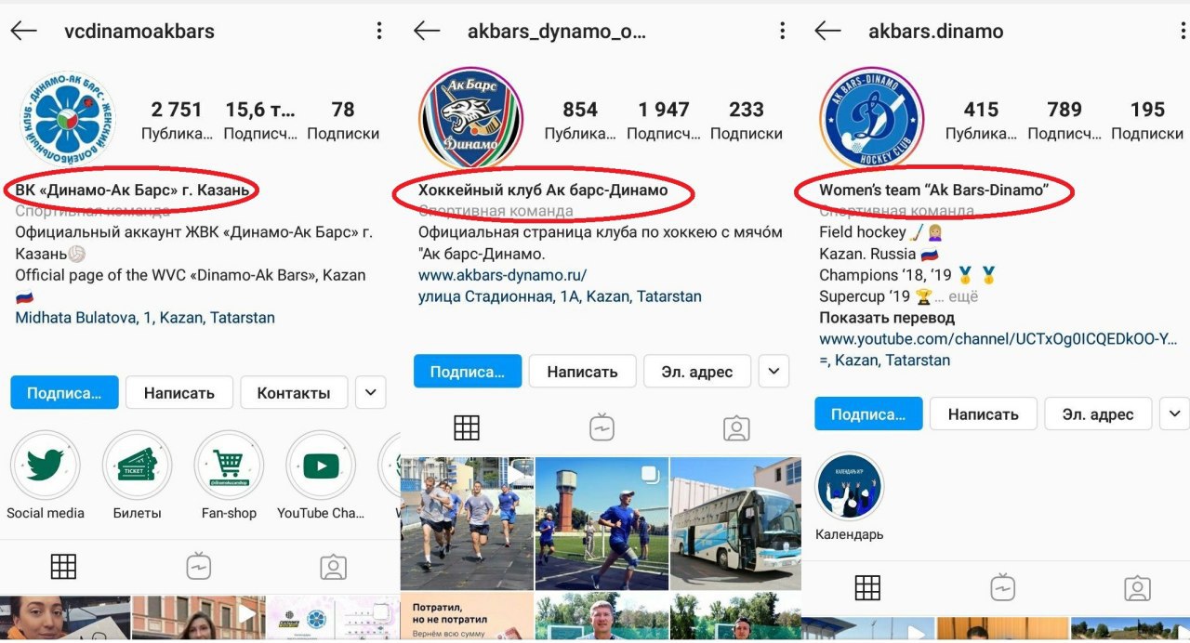Go back from vcdinamoakbars profile
1190x643 pixels.
pyautogui.click(x=23, y=31)
